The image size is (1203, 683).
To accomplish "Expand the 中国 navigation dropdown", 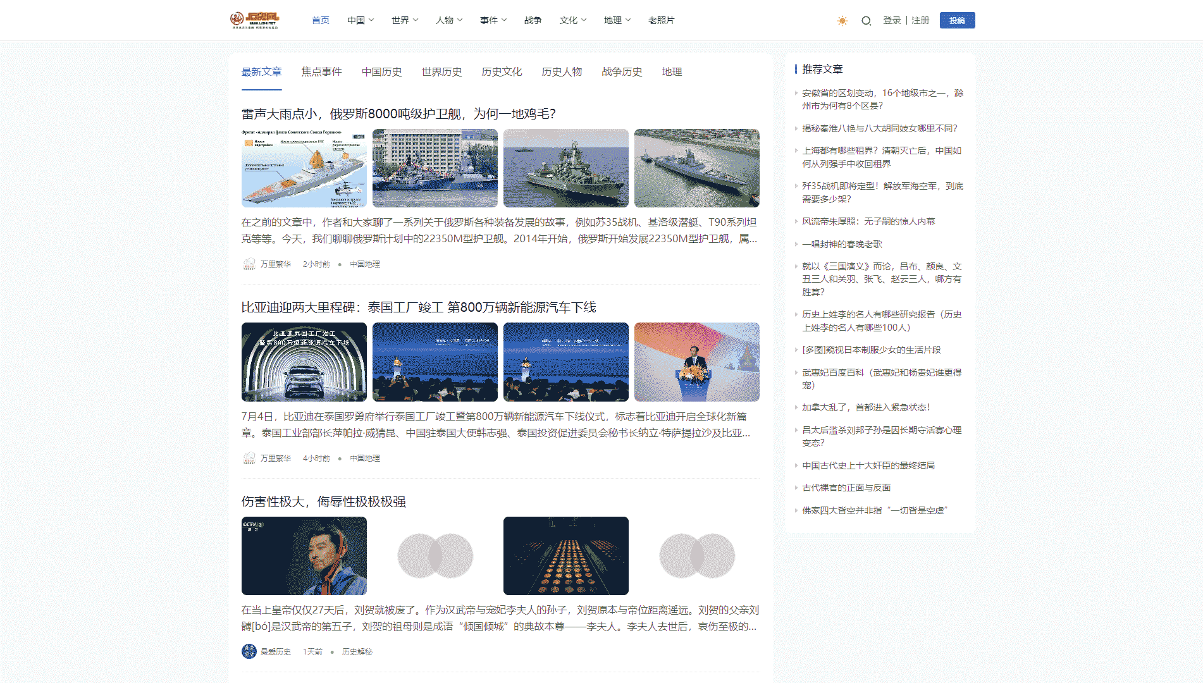I will (361, 20).
